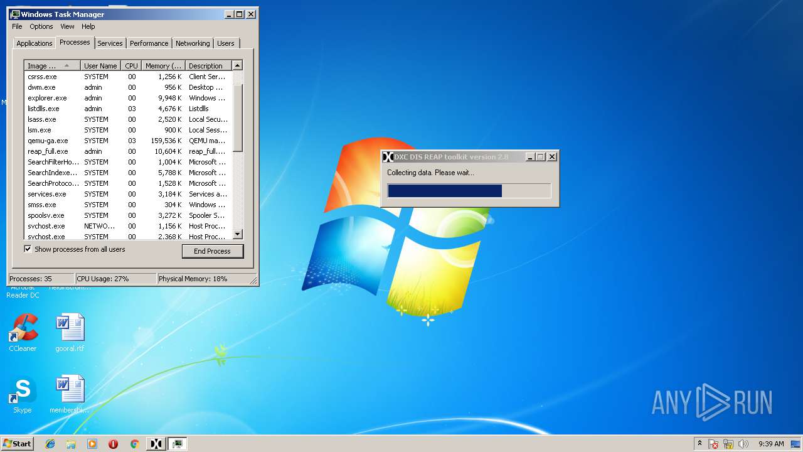Click the Task Manager title bar icon
The width and height of the screenshot is (803, 452).
pyautogui.click(x=16, y=14)
